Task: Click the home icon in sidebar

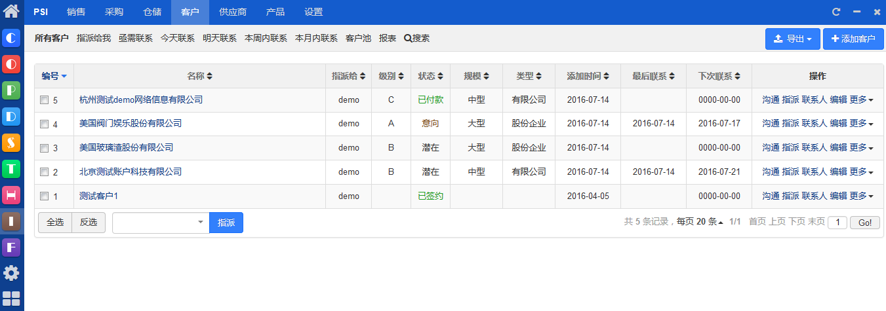Action: coord(11,11)
